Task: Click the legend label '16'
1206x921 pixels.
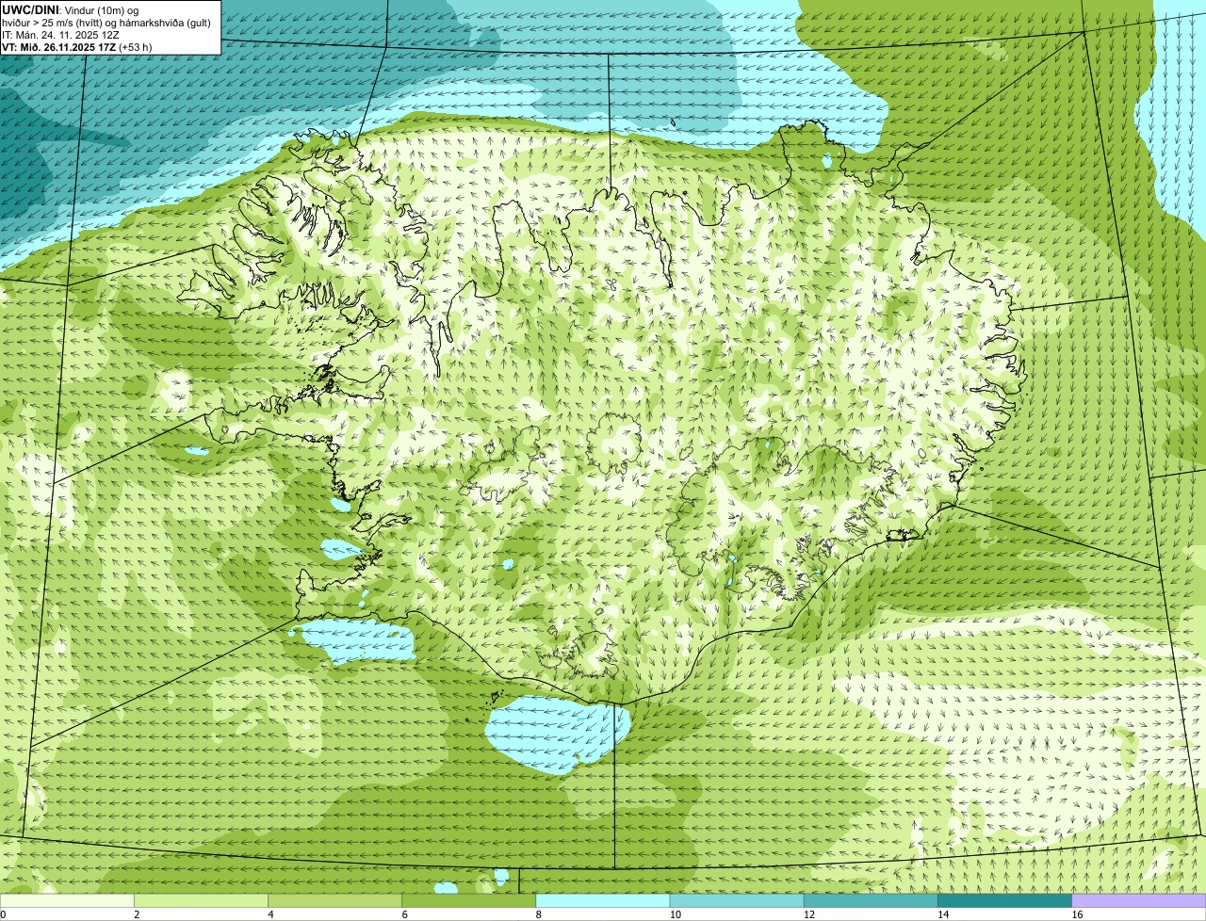Action: (x=1077, y=914)
